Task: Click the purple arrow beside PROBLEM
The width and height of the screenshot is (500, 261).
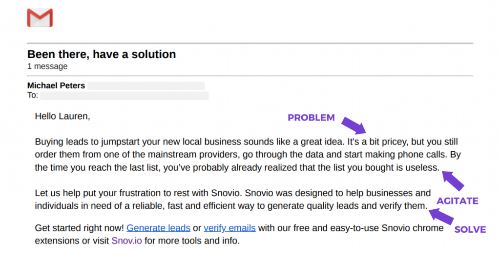Action: click(354, 125)
